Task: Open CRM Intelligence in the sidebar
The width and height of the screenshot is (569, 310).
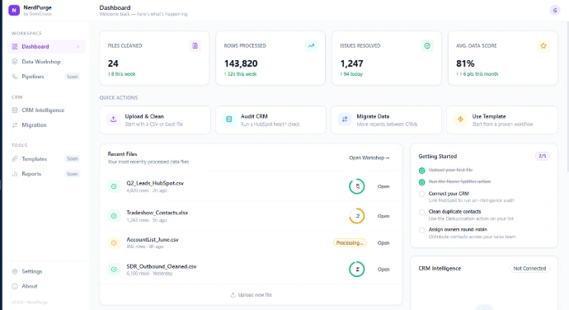Action: pyautogui.click(x=46, y=110)
